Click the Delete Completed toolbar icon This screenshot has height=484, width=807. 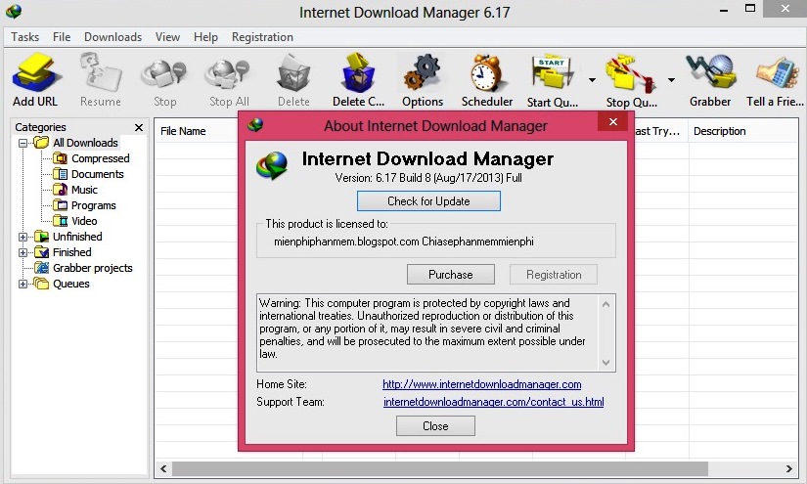coord(358,72)
